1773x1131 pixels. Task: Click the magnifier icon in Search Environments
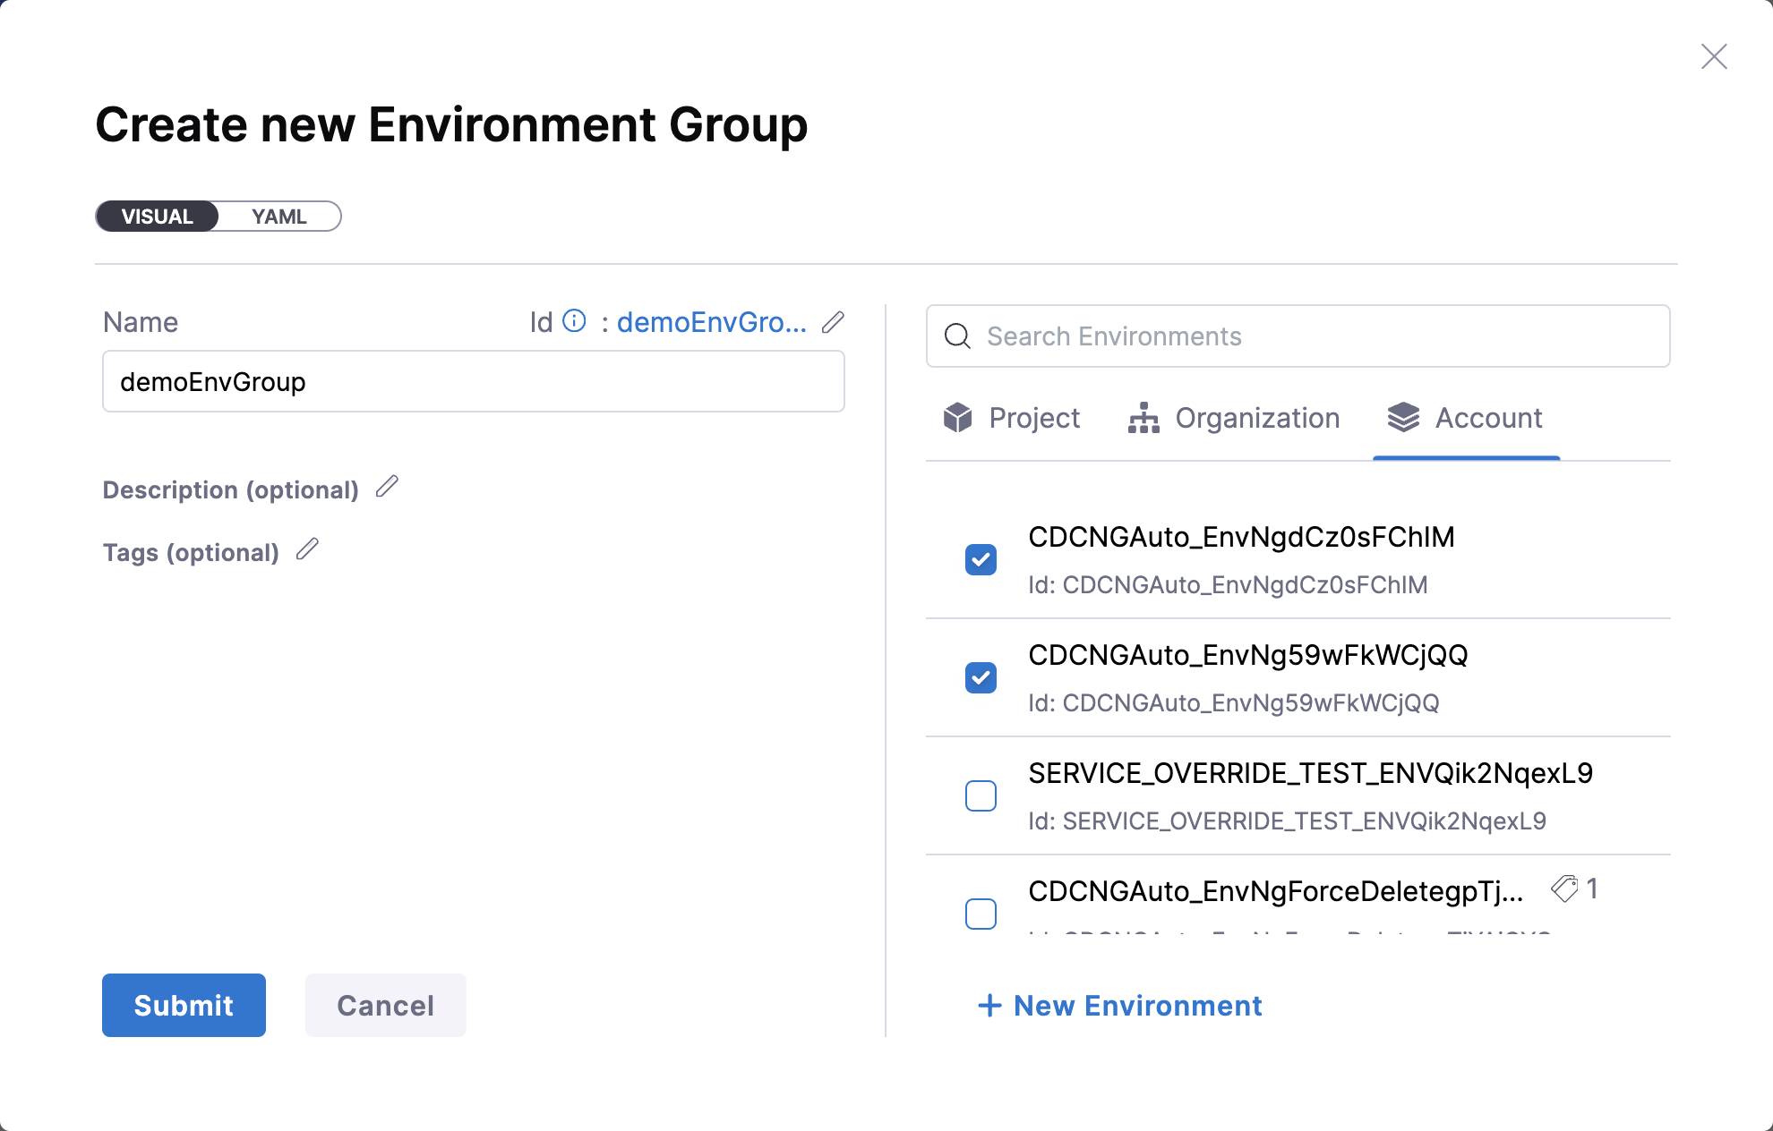click(x=957, y=336)
